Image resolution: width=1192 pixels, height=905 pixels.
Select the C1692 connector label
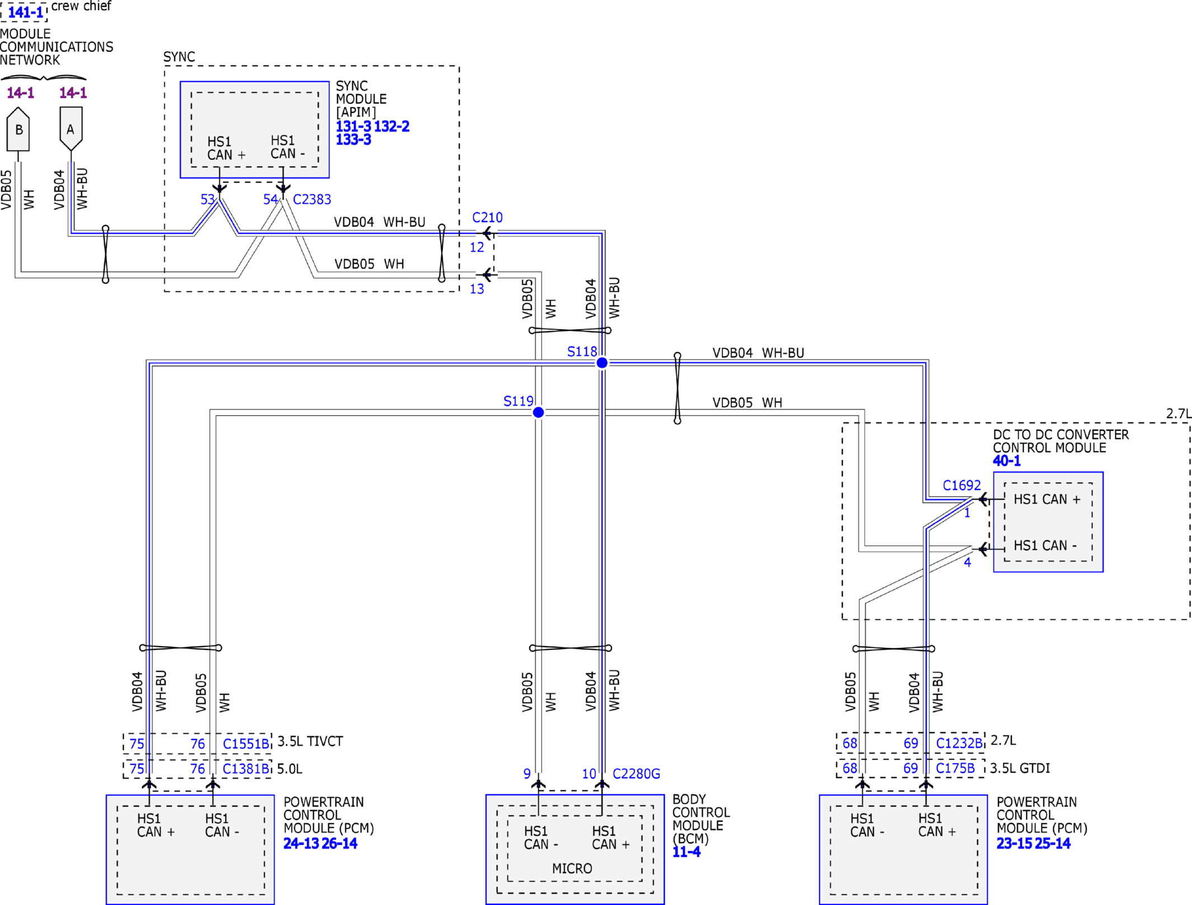pyautogui.click(x=961, y=486)
